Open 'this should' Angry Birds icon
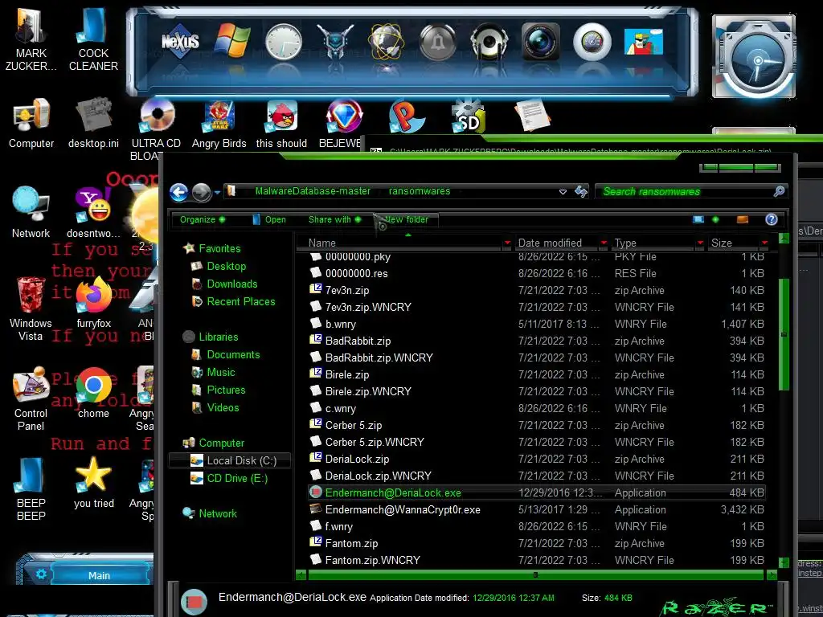Image resolution: width=823 pixels, height=617 pixels. 281,125
